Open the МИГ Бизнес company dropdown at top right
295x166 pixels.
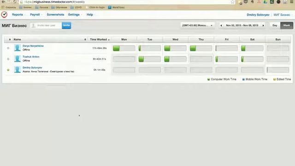click(x=283, y=15)
